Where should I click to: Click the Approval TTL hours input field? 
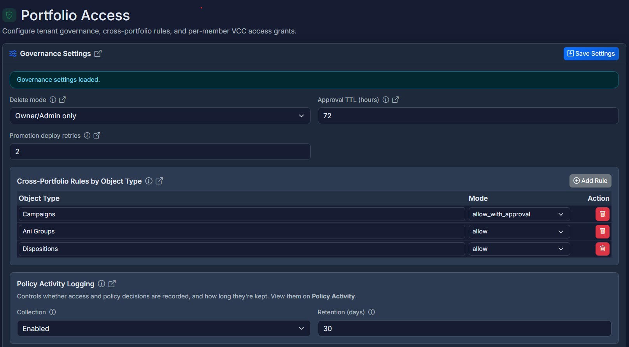pyautogui.click(x=468, y=116)
